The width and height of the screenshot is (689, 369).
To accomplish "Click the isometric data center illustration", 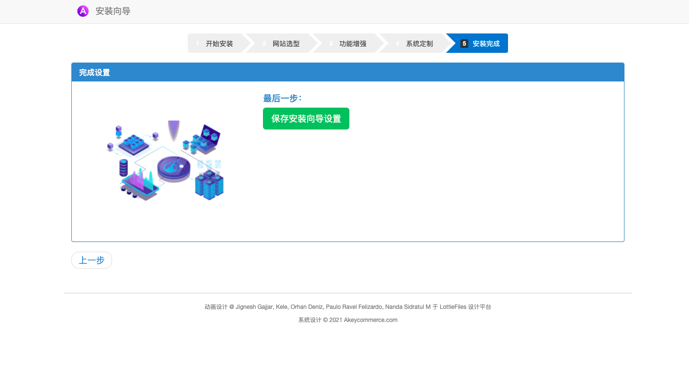I will point(165,160).
